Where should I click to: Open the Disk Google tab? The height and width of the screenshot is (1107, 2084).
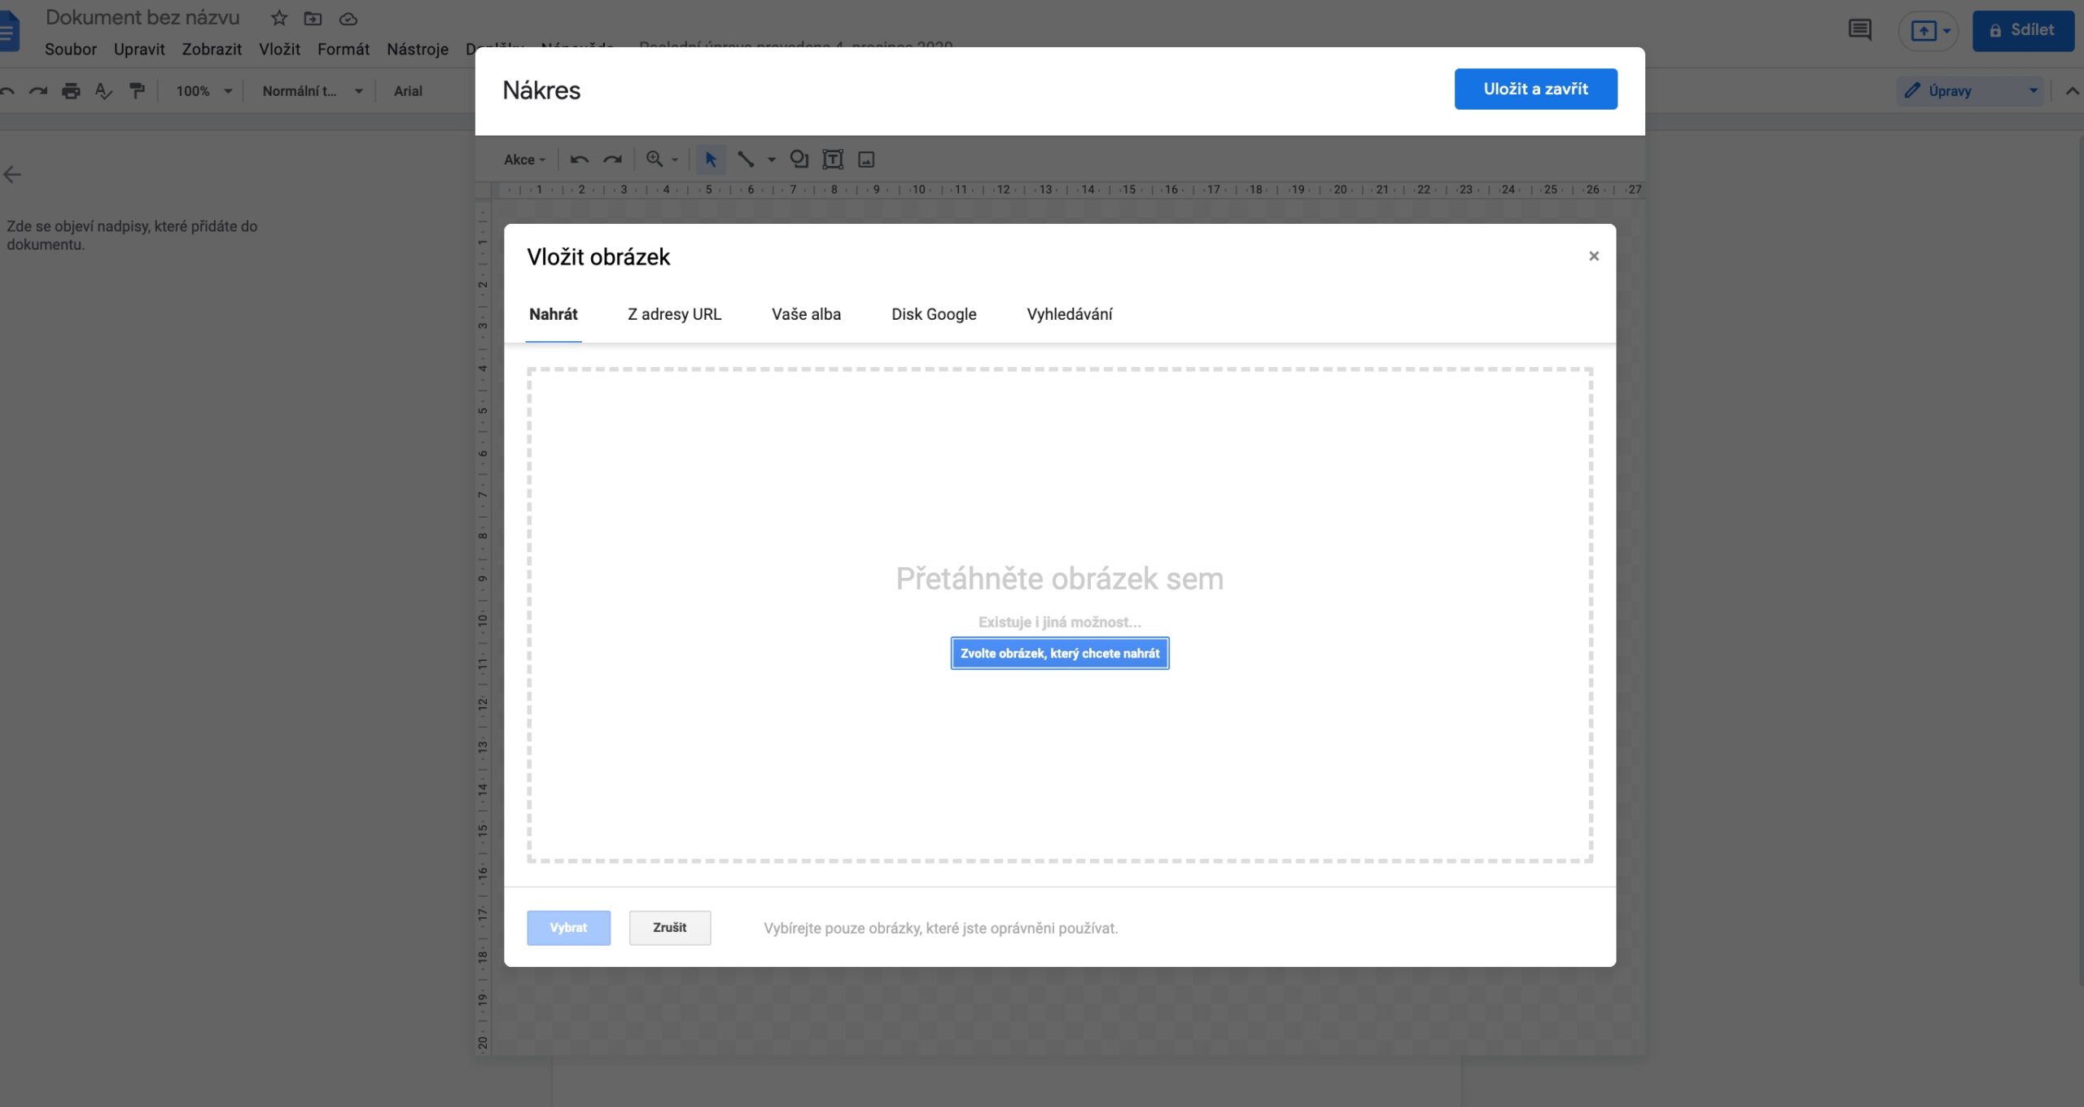pos(933,314)
